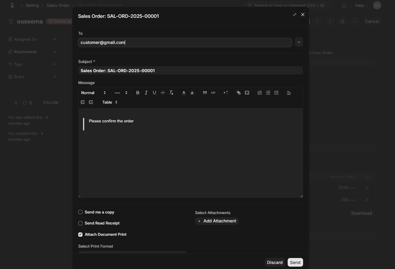The height and width of the screenshot is (269, 395).
Task: Share document using Share plus icon
Action: pyautogui.click(x=55, y=77)
